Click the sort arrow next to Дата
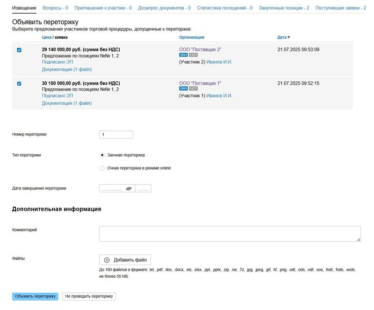 point(288,37)
